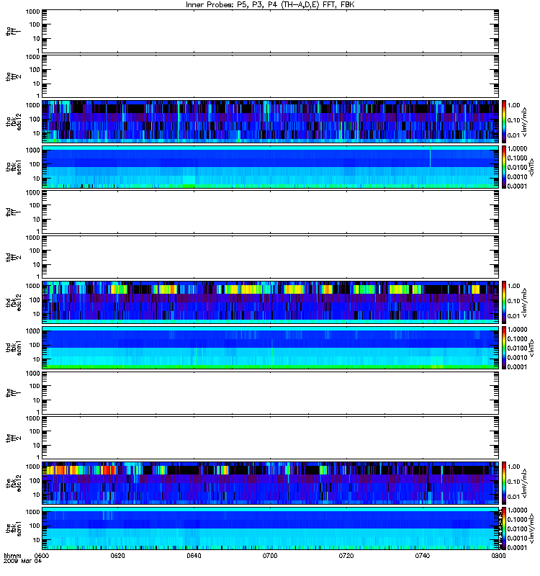This screenshot has width=540, height=576.
Task: Click the "thd fff 1" axis label
Action: point(13,212)
